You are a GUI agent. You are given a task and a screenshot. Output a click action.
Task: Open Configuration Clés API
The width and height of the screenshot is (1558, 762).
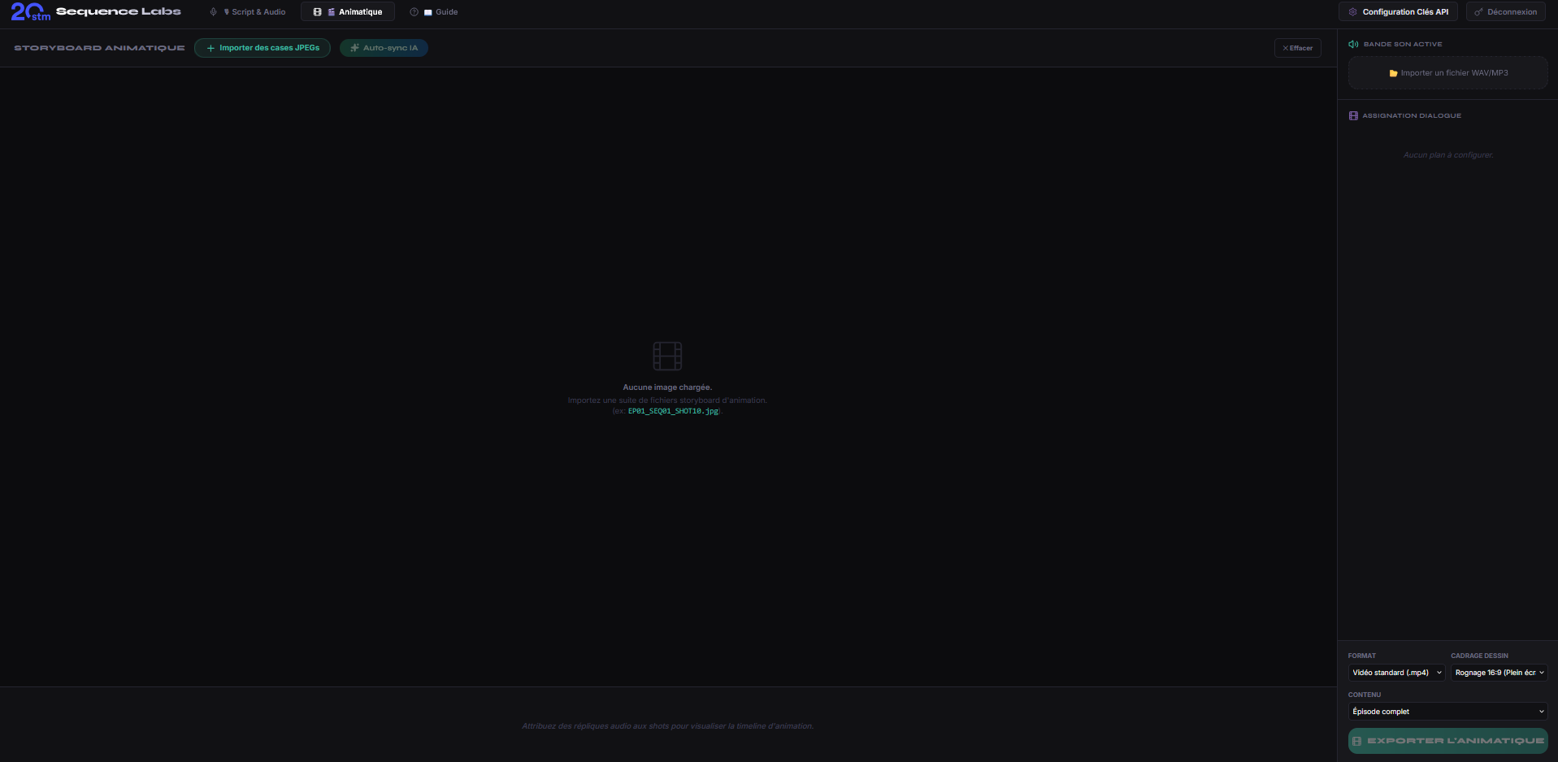point(1398,12)
